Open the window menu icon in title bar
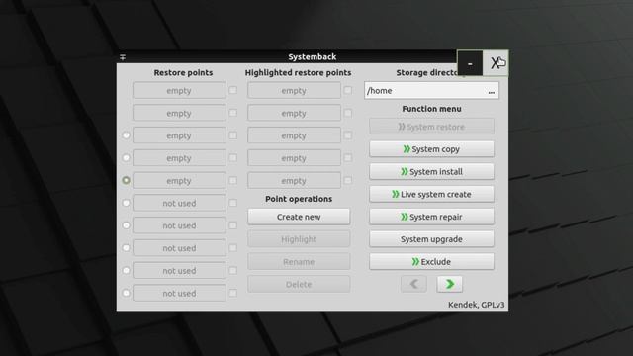 click(x=123, y=57)
